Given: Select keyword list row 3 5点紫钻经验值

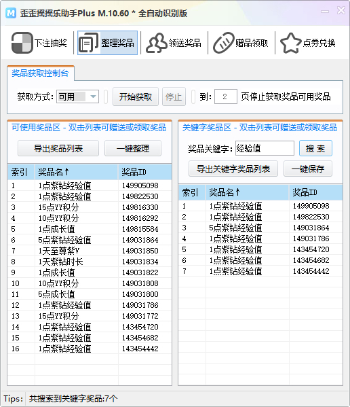Looking at the screenshot, I should pos(260,228).
